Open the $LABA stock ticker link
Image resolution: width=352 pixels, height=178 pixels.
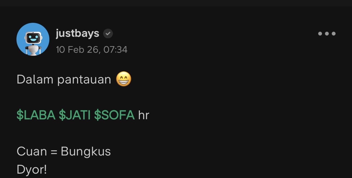point(36,115)
